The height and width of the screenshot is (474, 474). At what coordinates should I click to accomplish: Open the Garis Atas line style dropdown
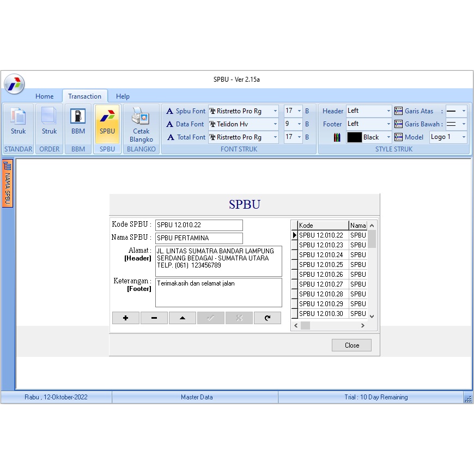464,111
